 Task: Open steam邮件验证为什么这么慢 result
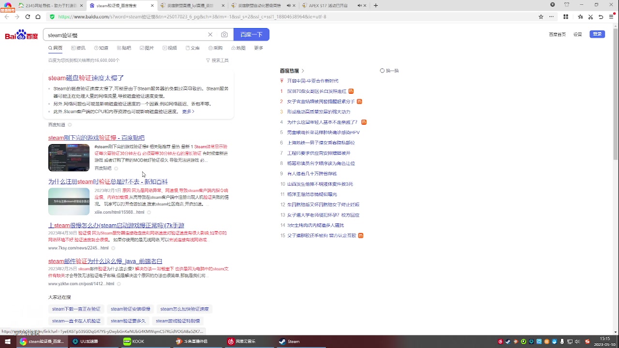105,261
